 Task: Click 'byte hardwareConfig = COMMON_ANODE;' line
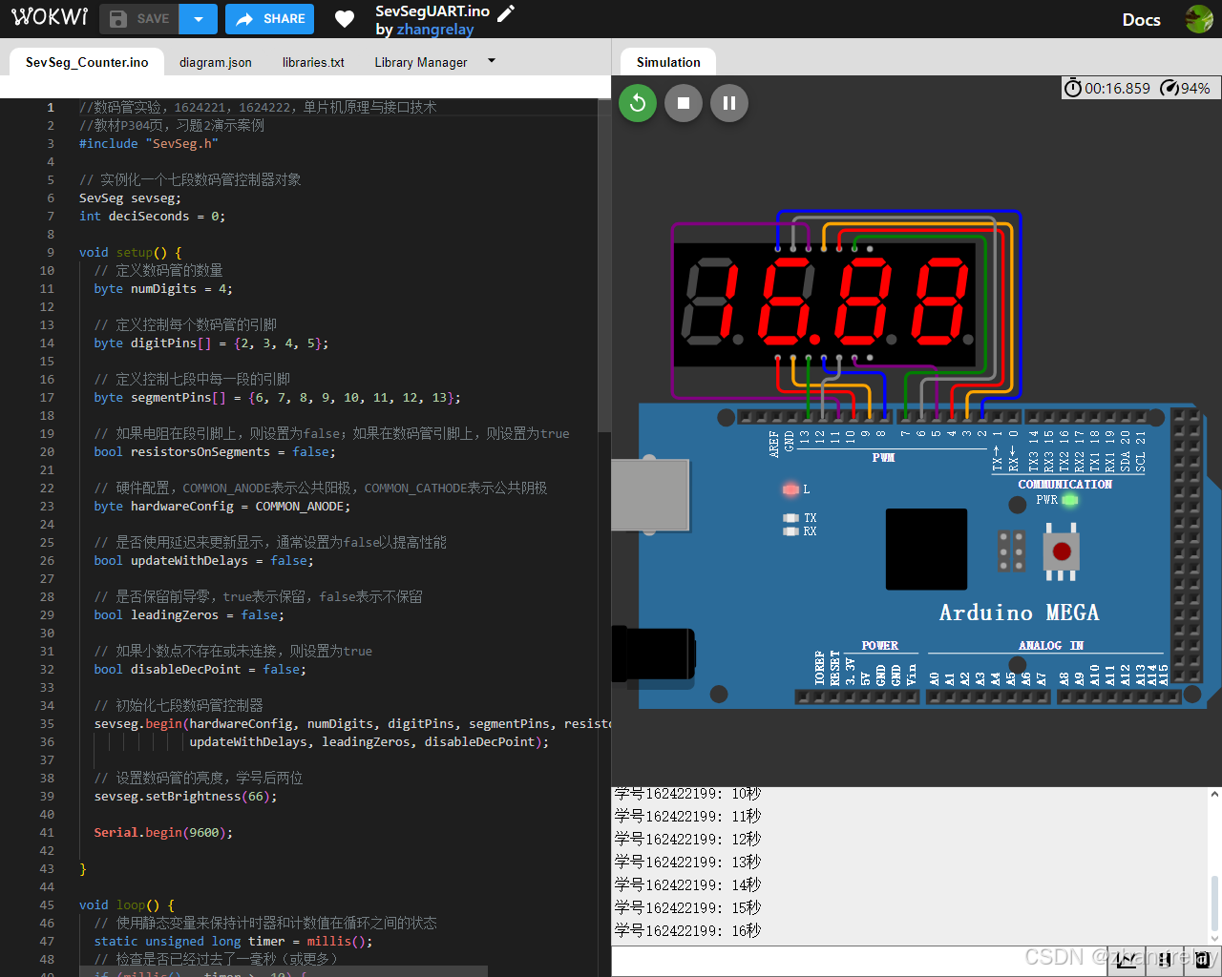[222, 507]
